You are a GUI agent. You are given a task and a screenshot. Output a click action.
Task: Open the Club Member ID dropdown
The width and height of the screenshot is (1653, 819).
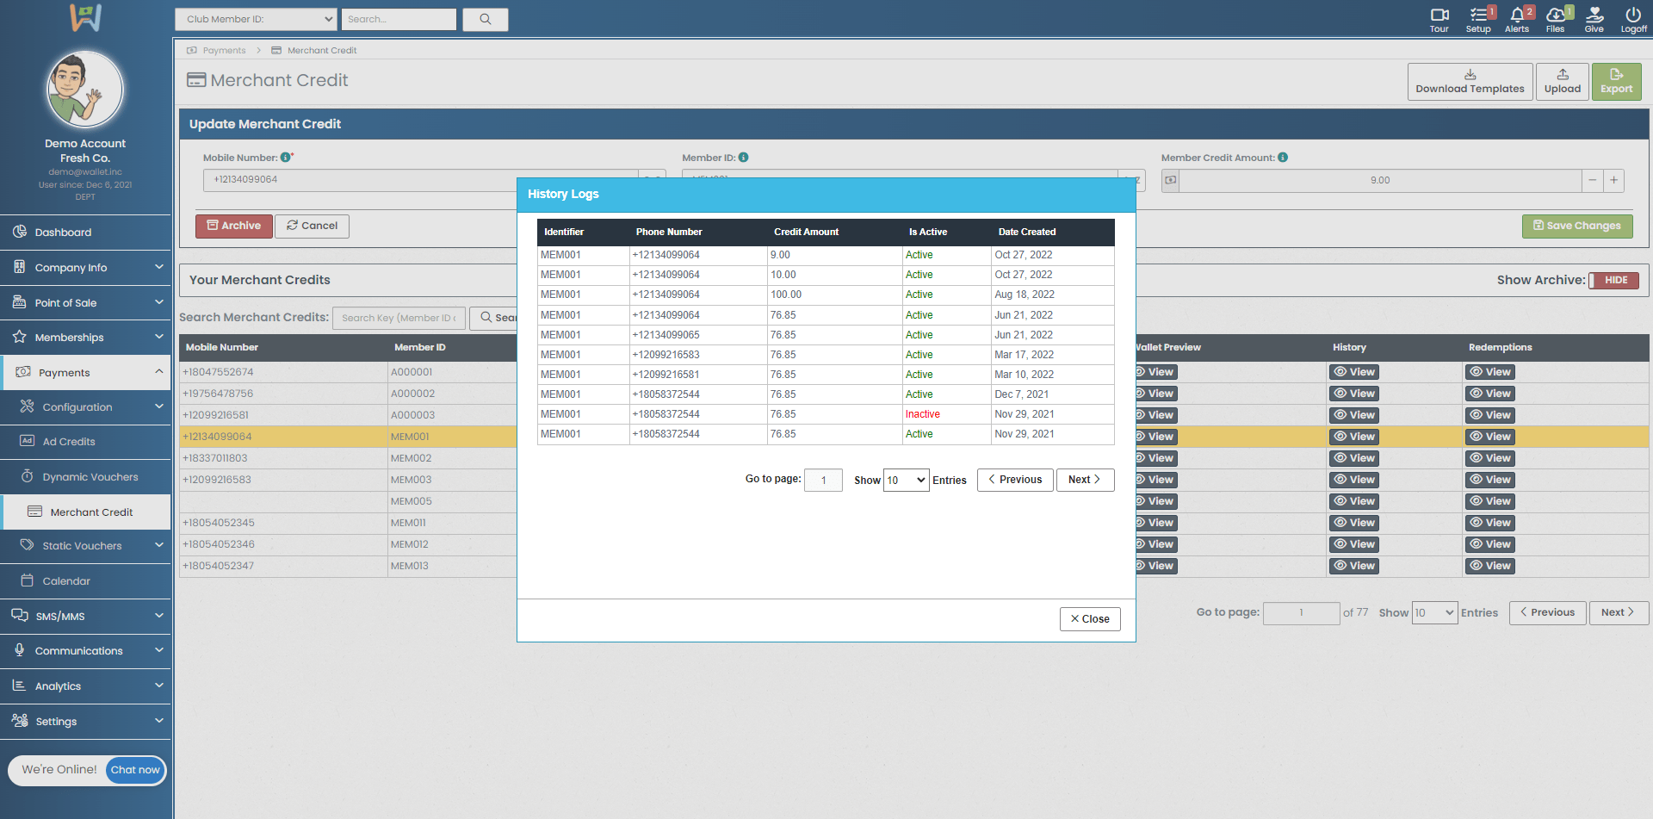point(256,20)
